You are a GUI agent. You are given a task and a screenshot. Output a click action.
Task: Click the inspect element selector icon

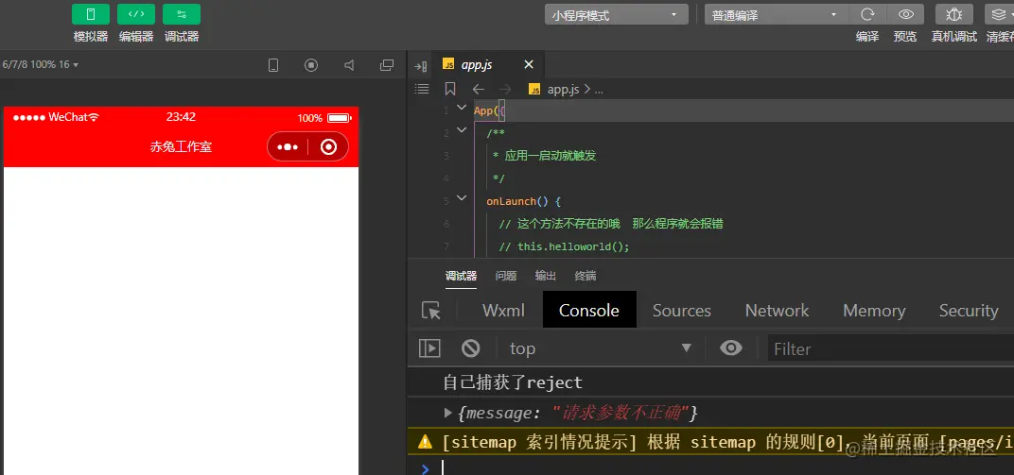(x=430, y=311)
